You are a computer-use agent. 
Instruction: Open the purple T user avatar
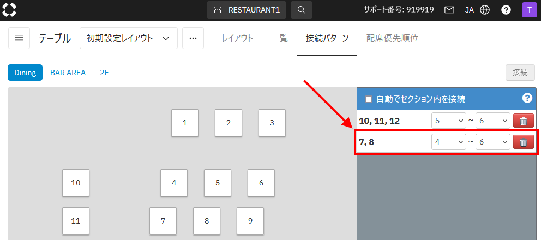click(x=529, y=10)
